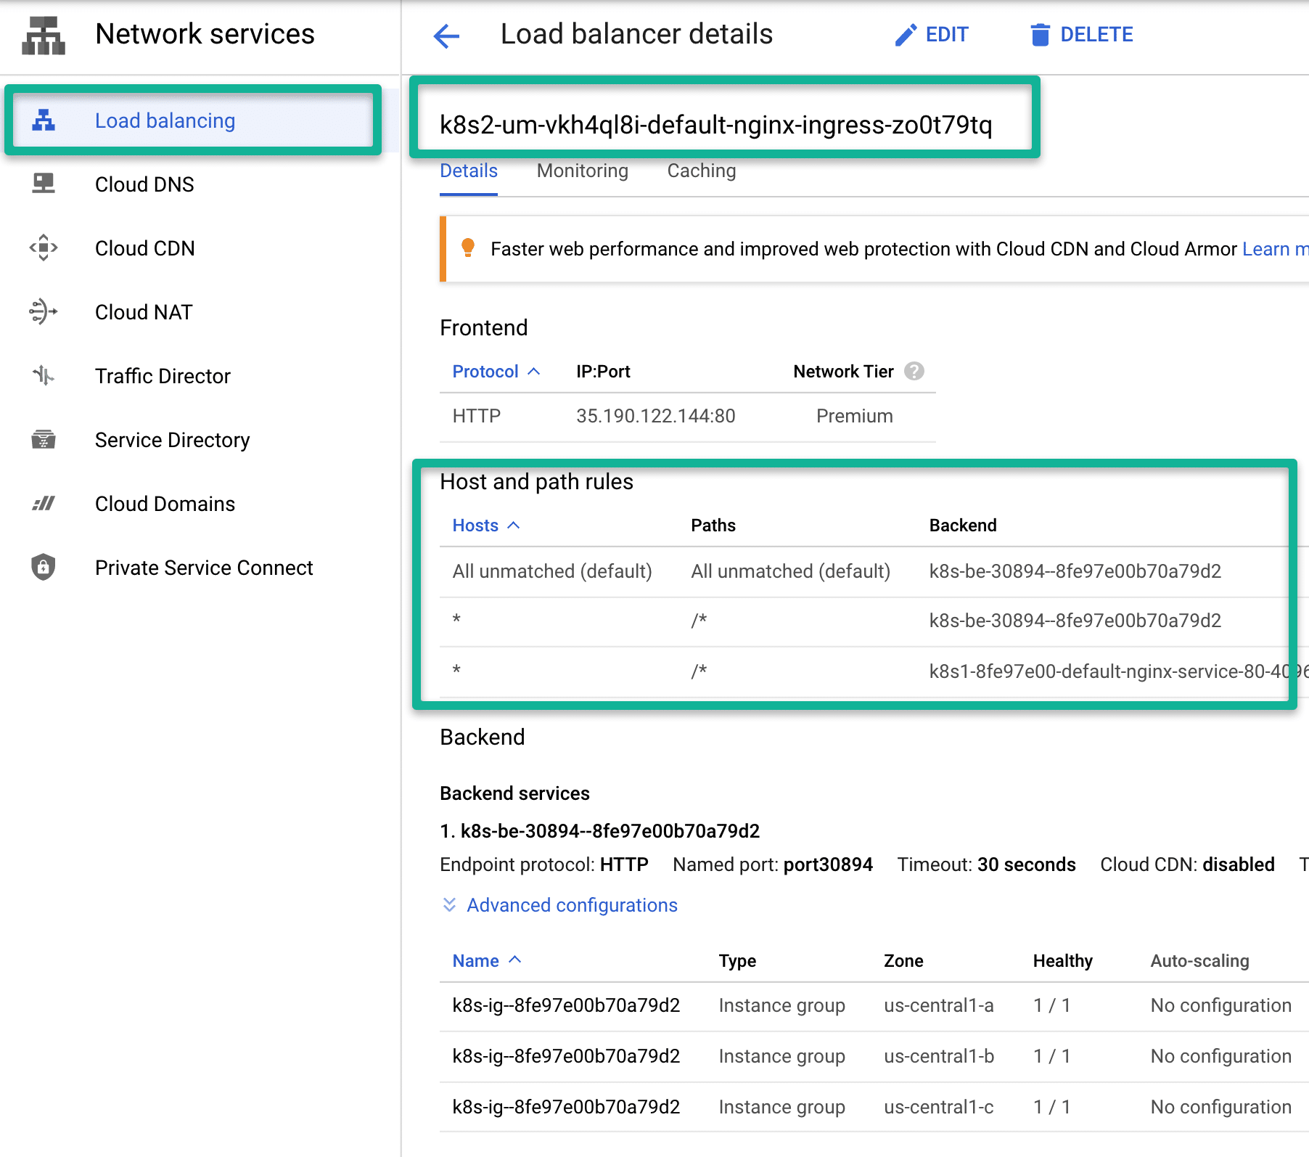Viewport: 1309px width, 1157px height.
Task: Expand Advanced configurations
Action: click(570, 904)
